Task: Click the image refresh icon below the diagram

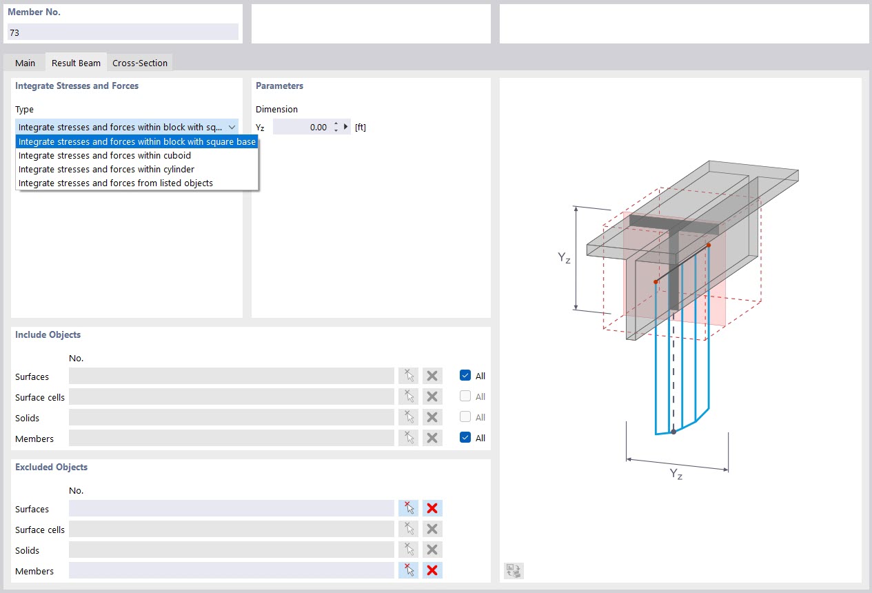Action: click(x=514, y=570)
